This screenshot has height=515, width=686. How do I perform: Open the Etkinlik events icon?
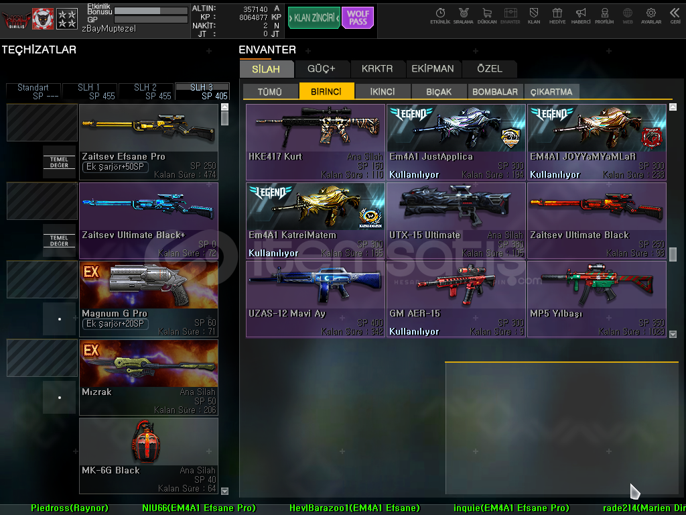439,16
